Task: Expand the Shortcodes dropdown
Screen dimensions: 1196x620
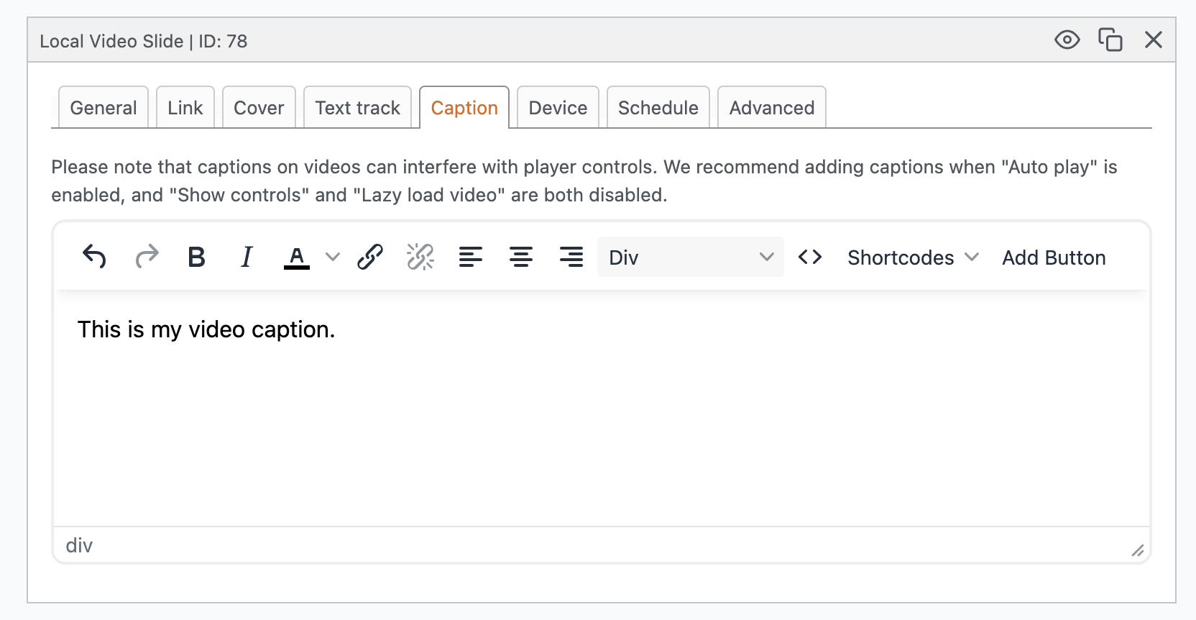Action: 913,257
